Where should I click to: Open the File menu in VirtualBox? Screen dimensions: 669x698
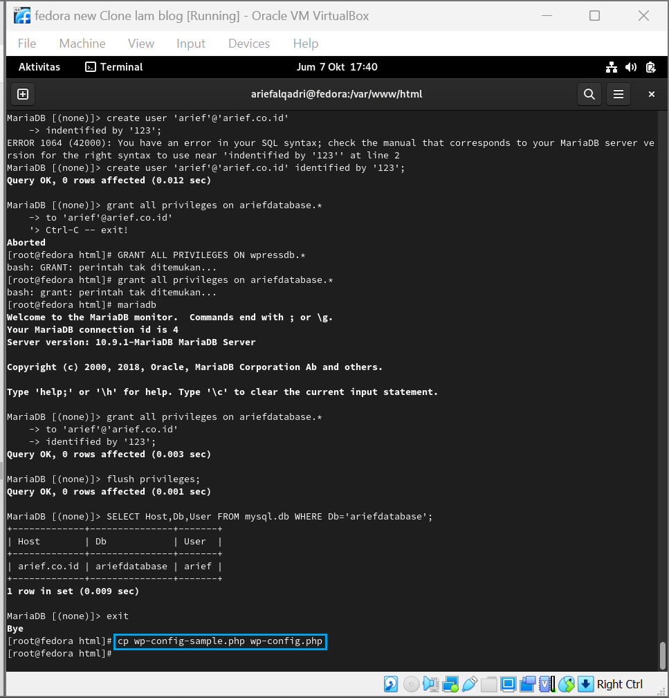(27, 44)
